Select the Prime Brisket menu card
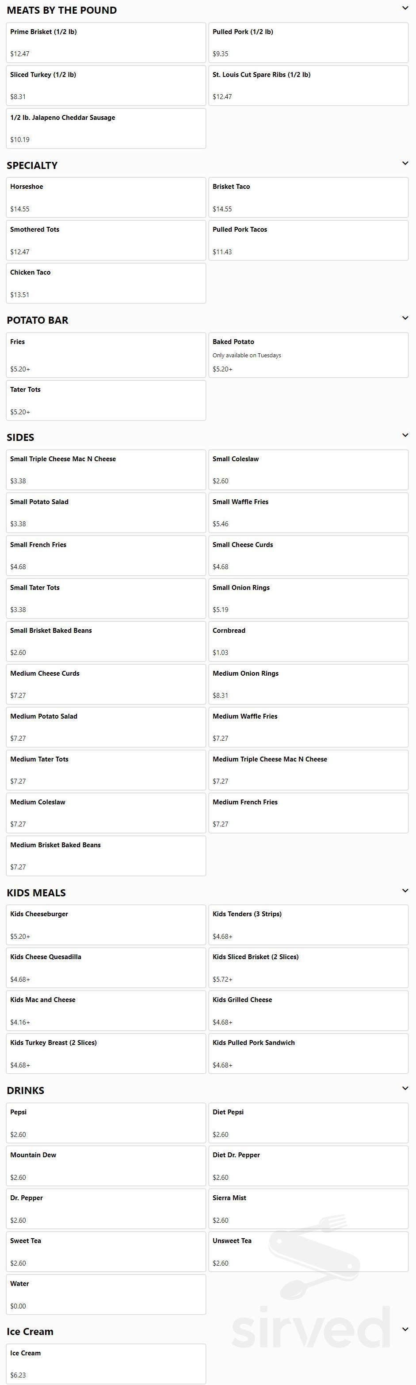This screenshot has height=1385, width=416. click(105, 42)
